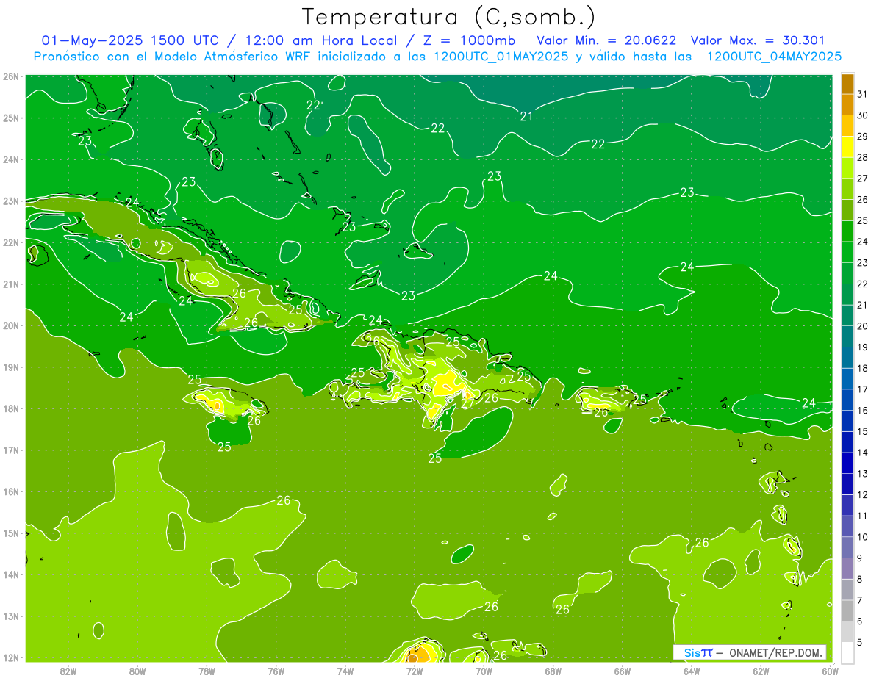Viewport: 882px width, 681px height.
Task: Click the 78W longitude axis label
Action: point(207,671)
